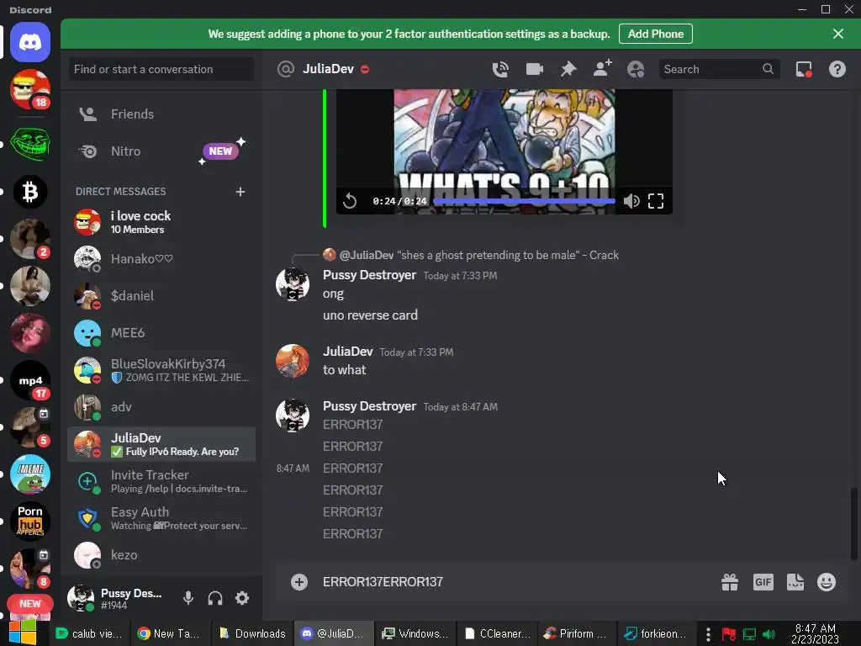
Task: Click the NEW unread servers indicator
Action: coord(30,604)
